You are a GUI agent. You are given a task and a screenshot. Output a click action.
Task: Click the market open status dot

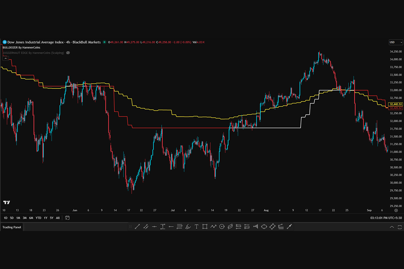(105, 42)
